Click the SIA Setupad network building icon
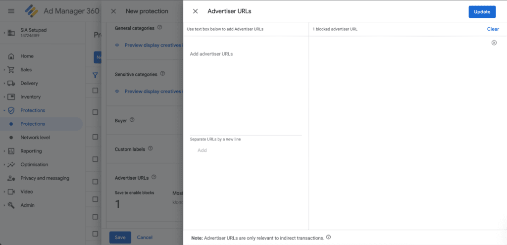The height and width of the screenshot is (245, 507). [x=11, y=33]
